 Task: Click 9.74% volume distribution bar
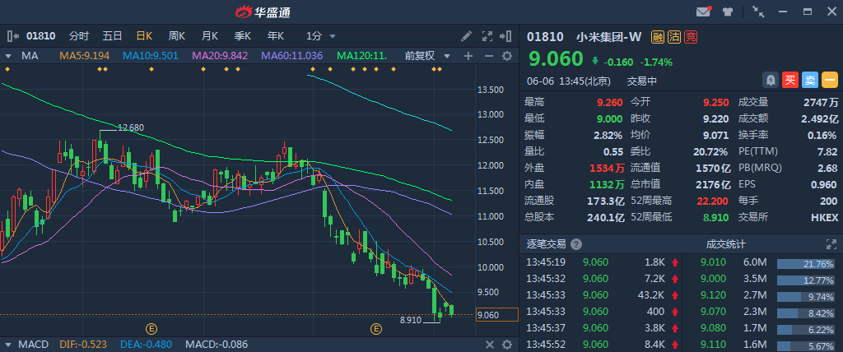click(x=807, y=297)
